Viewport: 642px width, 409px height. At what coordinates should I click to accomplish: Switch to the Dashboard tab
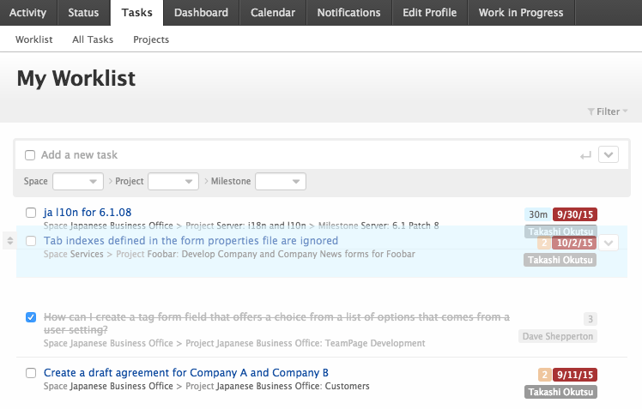201,13
